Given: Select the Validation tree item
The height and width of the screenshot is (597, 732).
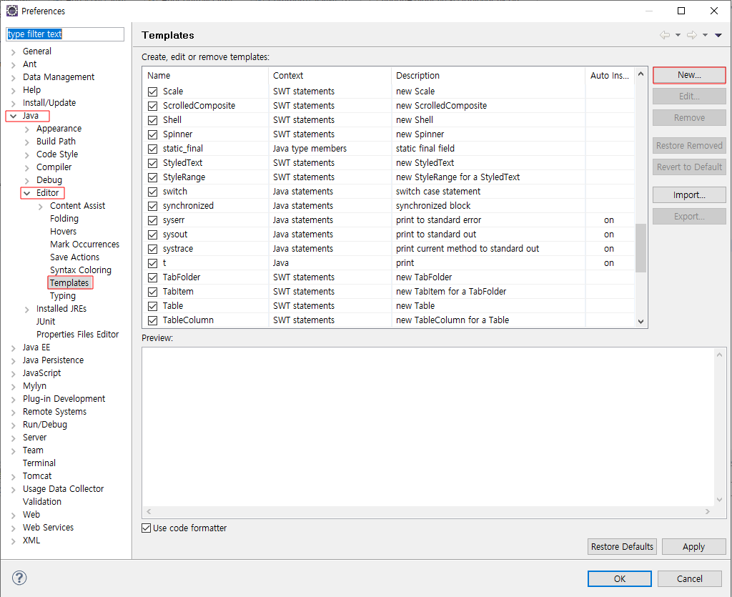Looking at the screenshot, I should coord(42,502).
